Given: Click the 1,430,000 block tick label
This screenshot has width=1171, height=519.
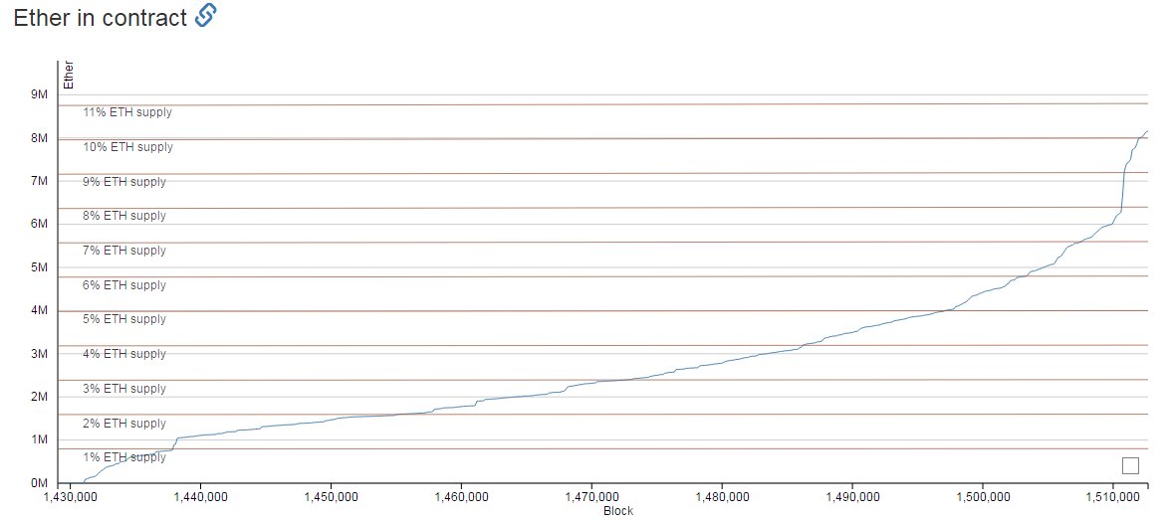Looking at the screenshot, I should 70,497.
